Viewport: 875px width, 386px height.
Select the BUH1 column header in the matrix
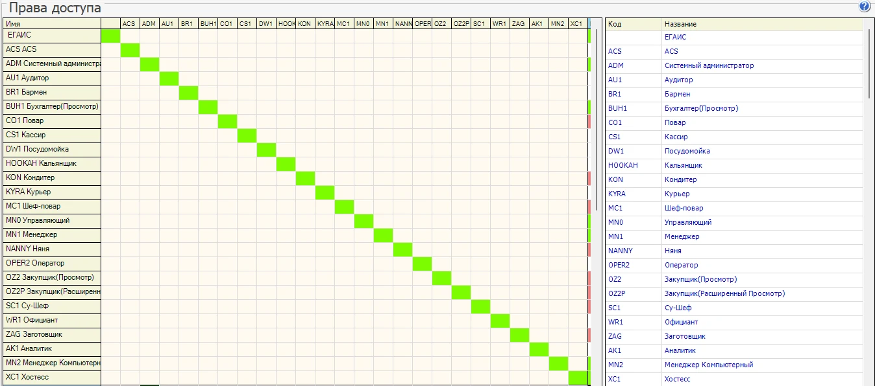tap(208, 24)
